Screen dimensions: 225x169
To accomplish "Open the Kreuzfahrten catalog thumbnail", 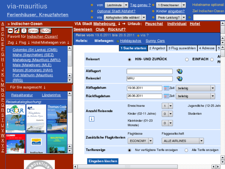I will pos(36,118).
